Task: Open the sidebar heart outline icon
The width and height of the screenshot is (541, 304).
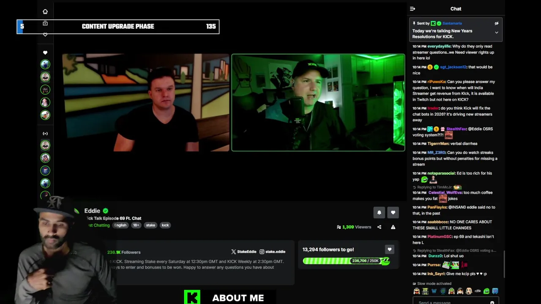Action: pyautogui.click(x=45, y=35)
